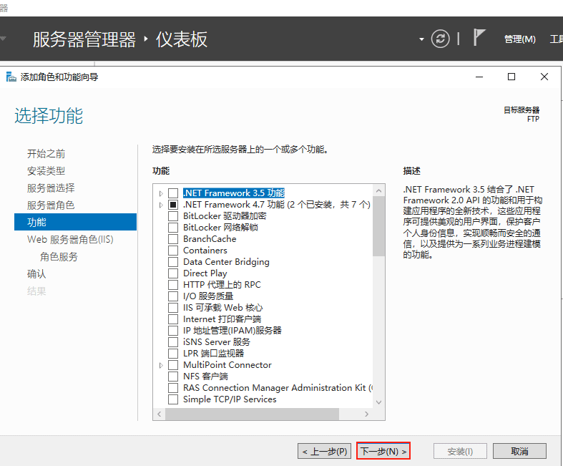Check Internet 打印客户端 checkbox
This screenshot has width=563, height=466.
pos(173,319)
